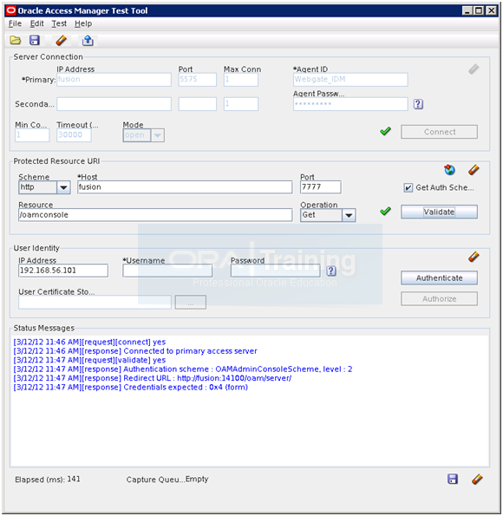Toggle the Get Auth Scheme checkbox

408,188
